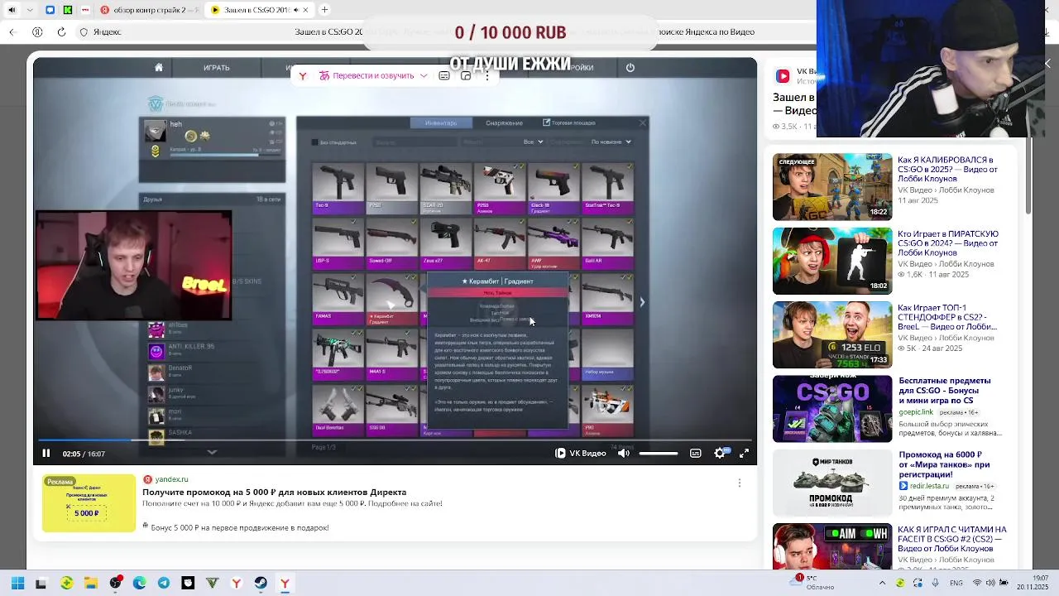The width and height of the screenshot is (1059, 596).
Task: Click yandex.ru ad source link
Action: point(172,479)
